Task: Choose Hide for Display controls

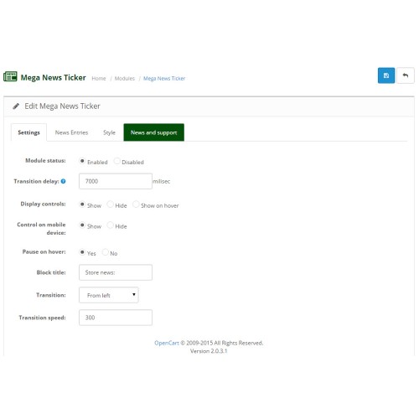Action: pos(111,204)
